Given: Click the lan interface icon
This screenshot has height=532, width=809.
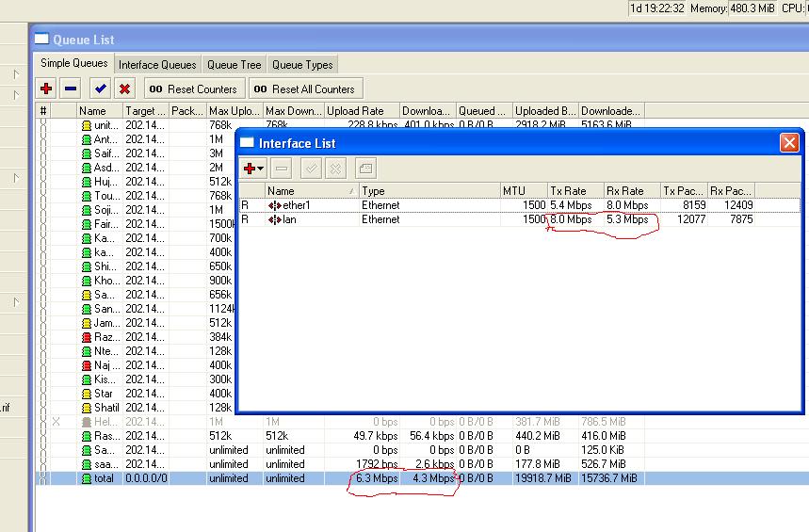Looking at the screenshot, I should click(x=274, y=219).
